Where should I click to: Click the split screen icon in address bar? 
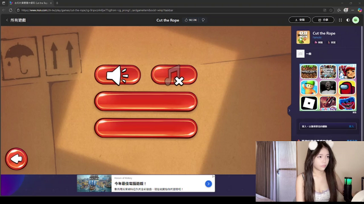click(324, 10)
